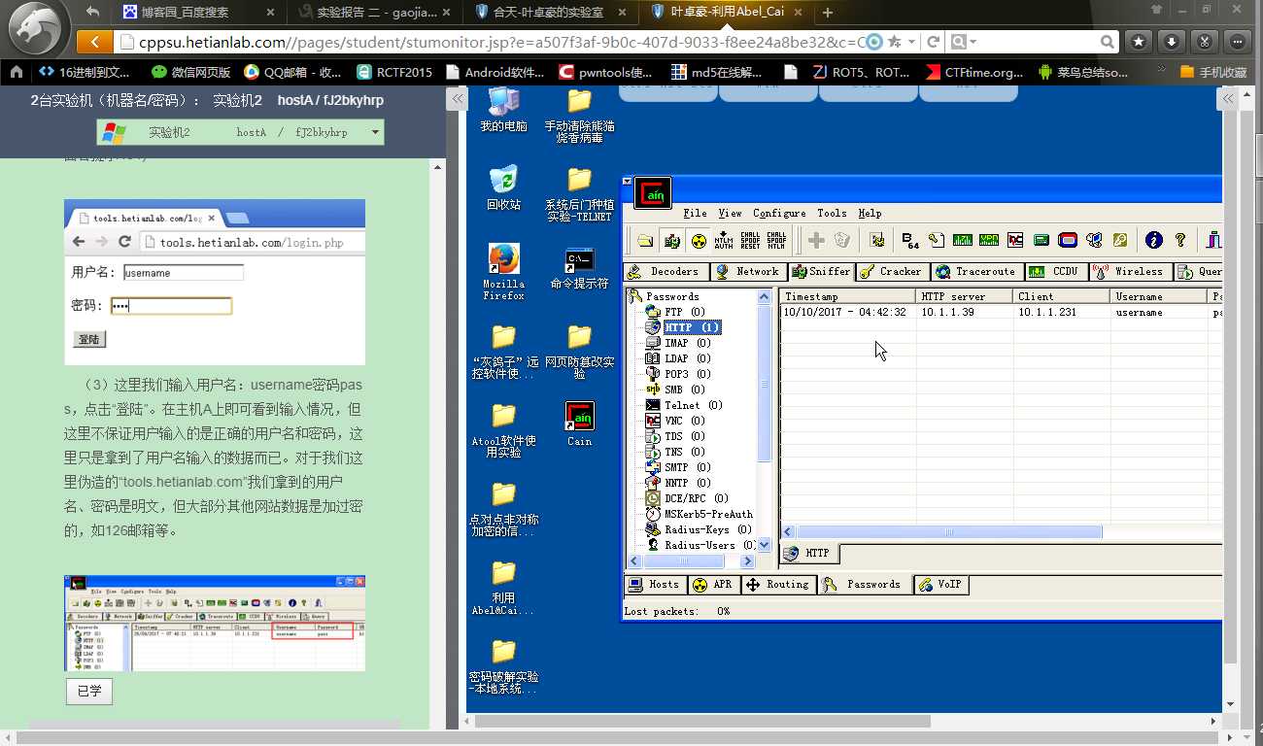
Task: Collapse the left instructions panel with chevron
Action: (x=456, y=99)
